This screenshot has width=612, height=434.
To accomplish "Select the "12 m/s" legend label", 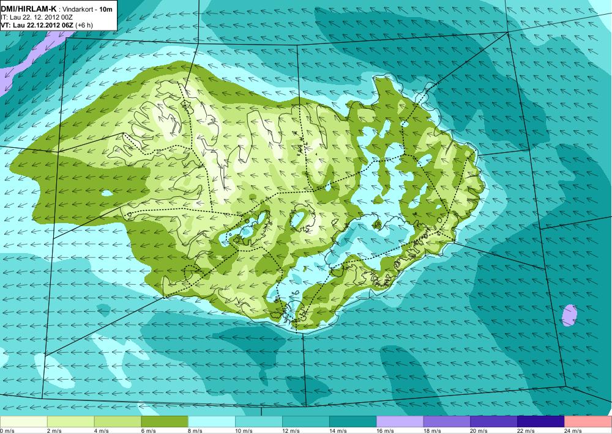I will 291,431.
